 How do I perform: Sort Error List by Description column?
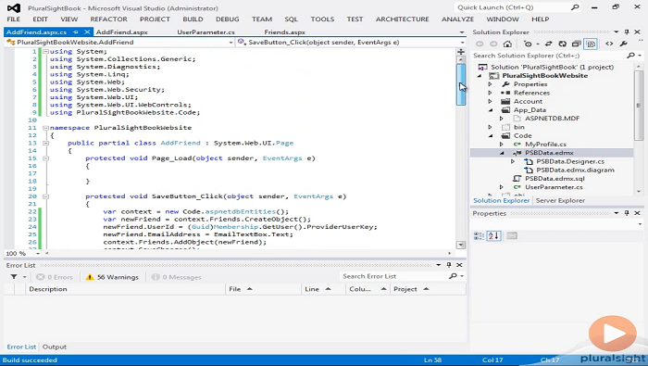coord(126,289)
